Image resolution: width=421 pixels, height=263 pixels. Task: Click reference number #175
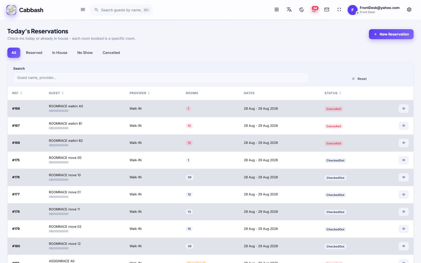(x=16, y=160)
